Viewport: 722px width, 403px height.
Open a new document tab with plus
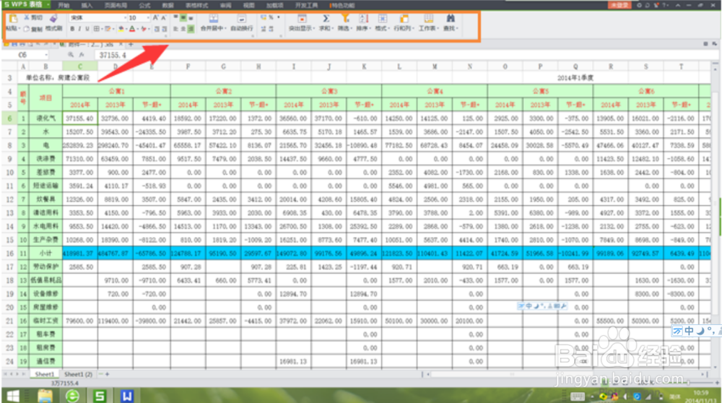point(131,44)
